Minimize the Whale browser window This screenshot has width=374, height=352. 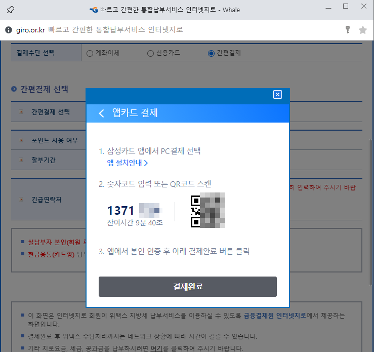[x=328, y=8]
